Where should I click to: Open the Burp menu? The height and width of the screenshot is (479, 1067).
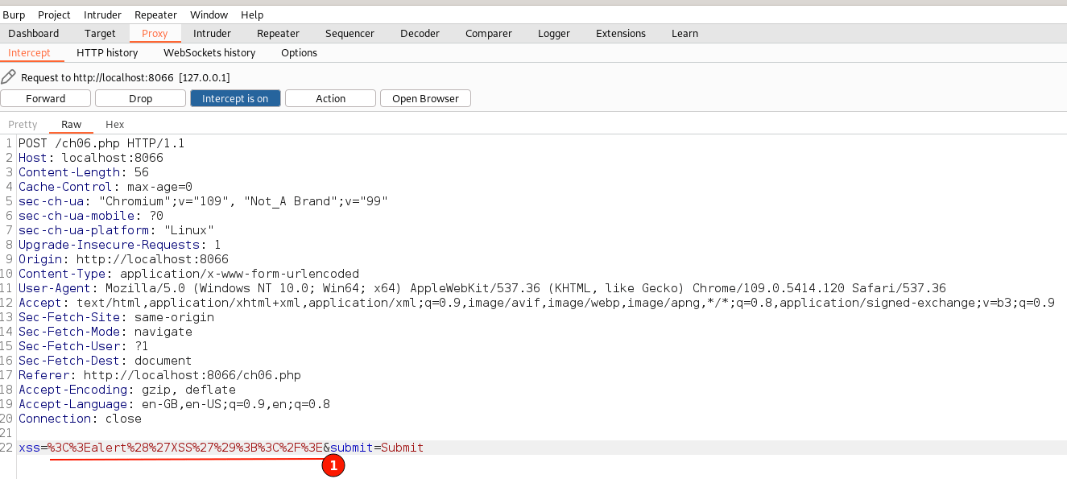coord(14,14)
